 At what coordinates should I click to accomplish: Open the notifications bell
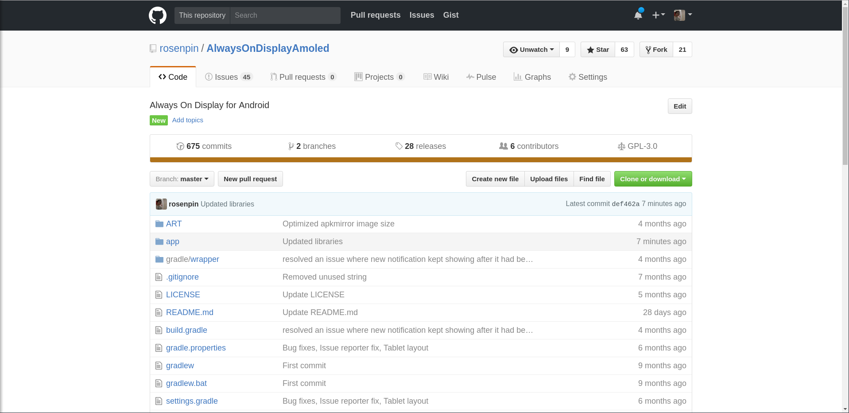pos(638,16)
